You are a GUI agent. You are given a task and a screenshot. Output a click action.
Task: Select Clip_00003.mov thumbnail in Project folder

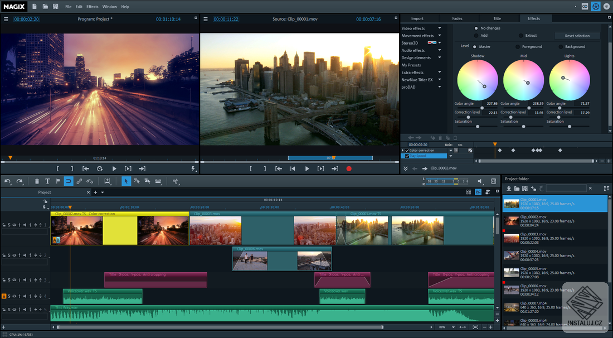(512, 238)
